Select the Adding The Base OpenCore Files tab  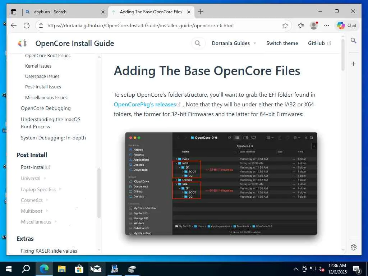(151, 12)
